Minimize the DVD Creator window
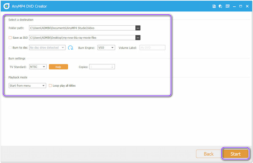 (234, 6)
